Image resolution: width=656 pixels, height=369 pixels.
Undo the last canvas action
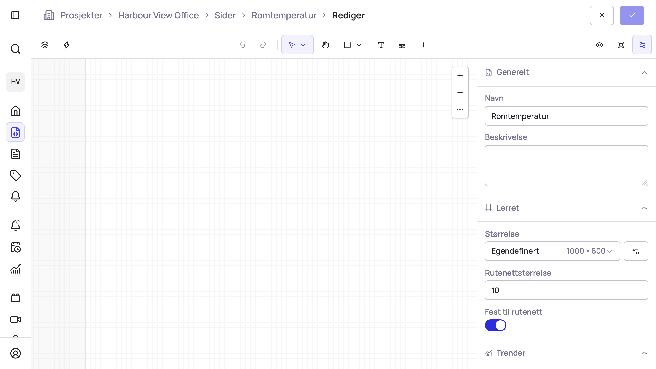(x=242, y=45)
